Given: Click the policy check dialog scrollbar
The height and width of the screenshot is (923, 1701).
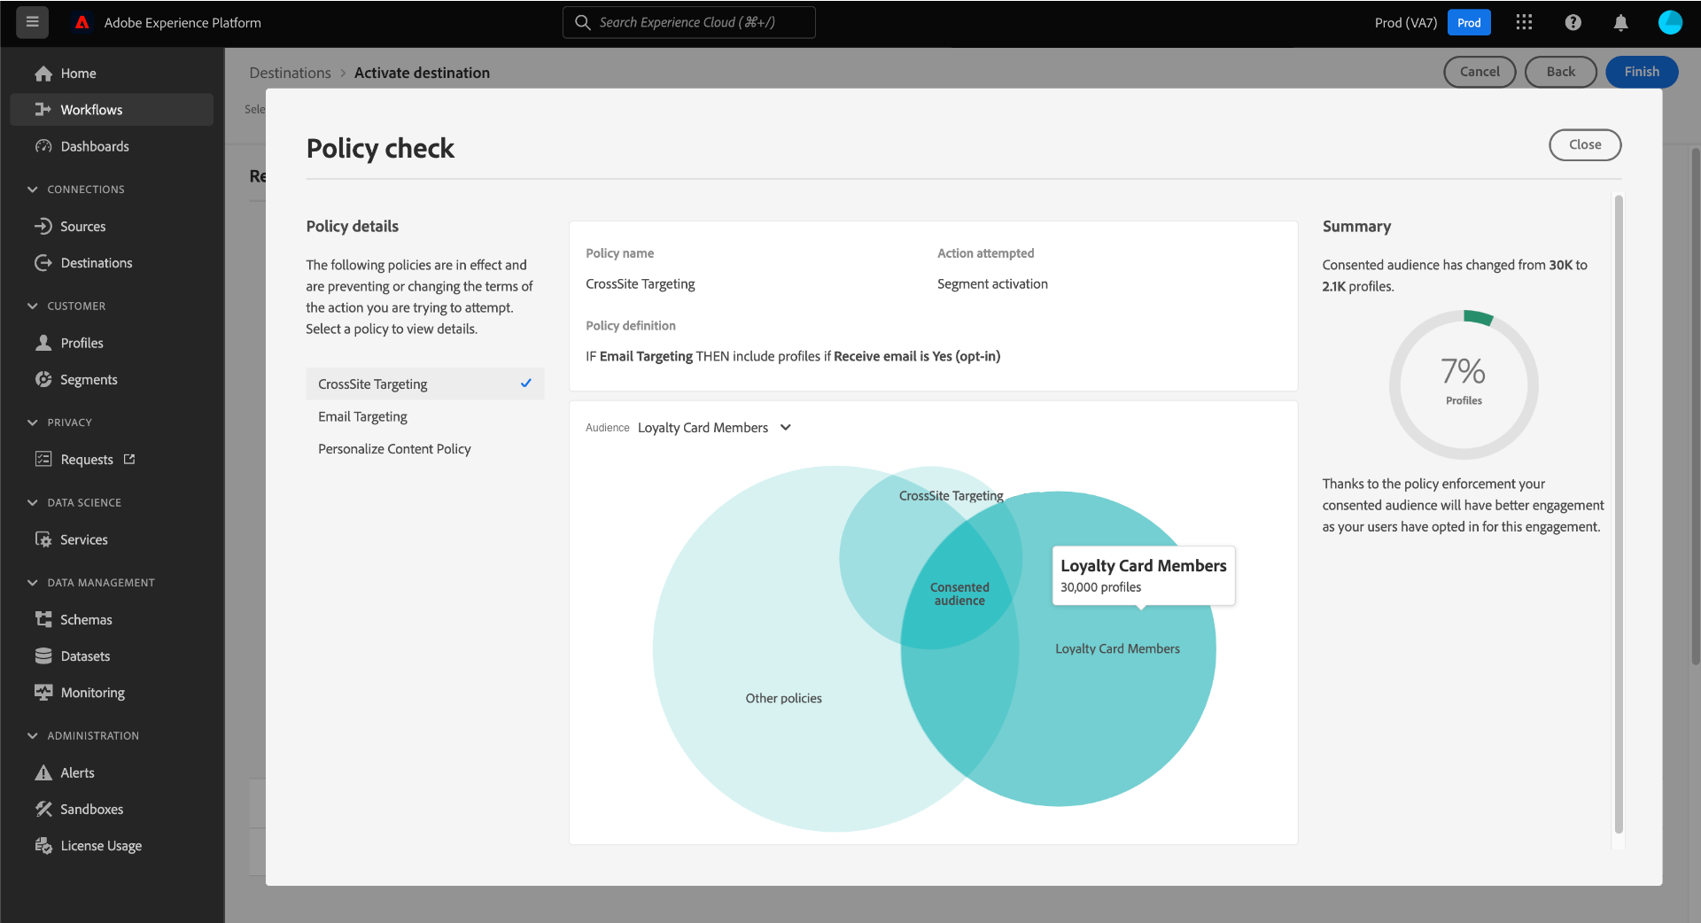Looking at the screenshot, I should (1619, 514).
